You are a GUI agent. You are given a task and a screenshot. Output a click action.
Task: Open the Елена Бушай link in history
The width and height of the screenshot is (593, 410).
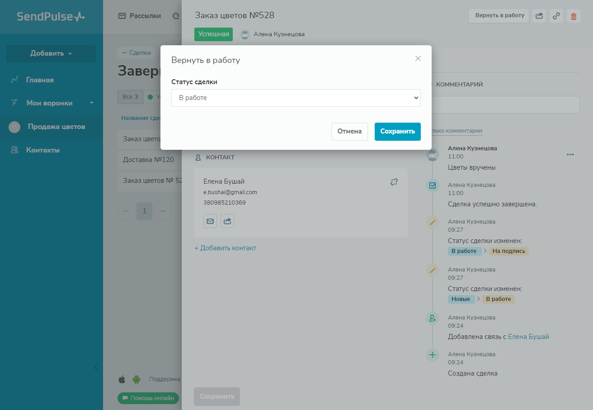[528, 337]
